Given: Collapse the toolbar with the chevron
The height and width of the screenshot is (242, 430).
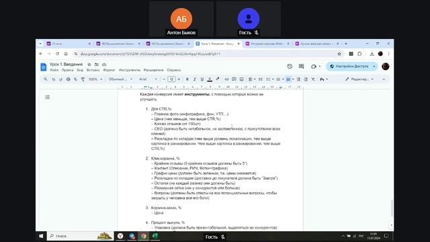Looking at the screenshot, I should pos(384,79).
